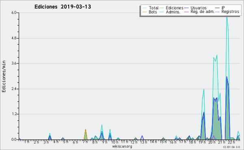Click the wikiscan.org caption

(122, 146)
